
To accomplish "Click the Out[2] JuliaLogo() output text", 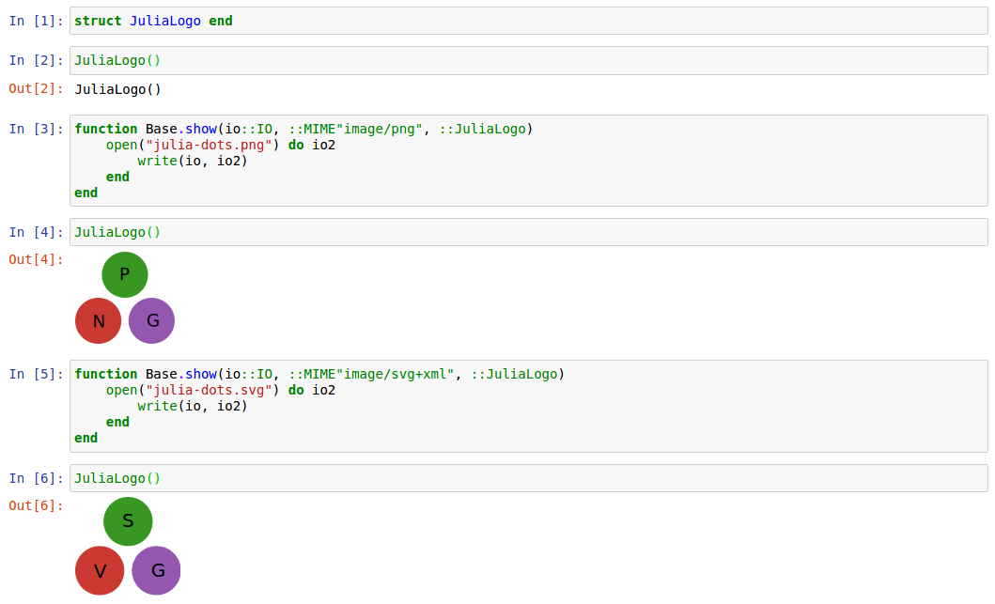I will coord(118,89).
